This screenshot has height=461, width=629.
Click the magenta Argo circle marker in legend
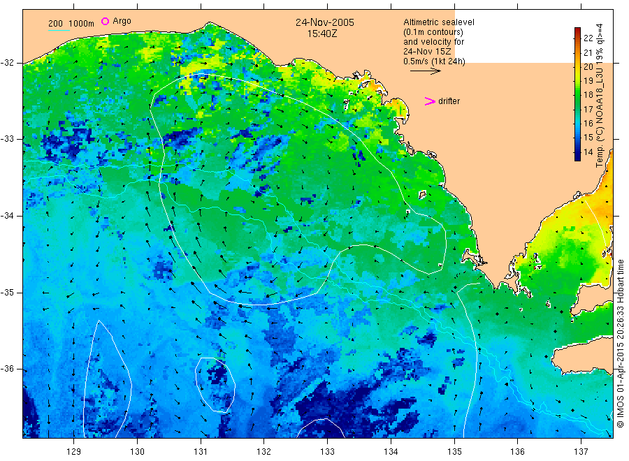pos(105,21)
